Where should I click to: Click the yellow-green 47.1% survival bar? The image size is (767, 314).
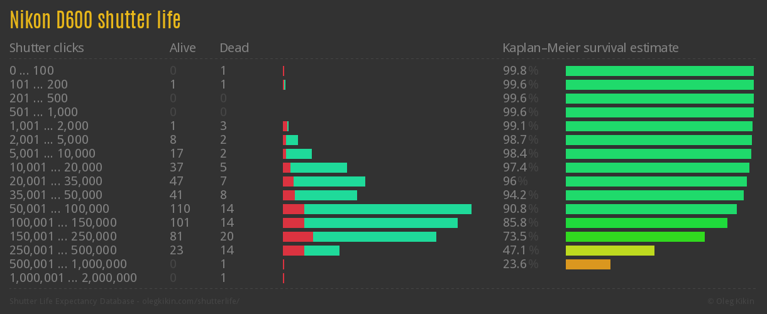point(610,251)
